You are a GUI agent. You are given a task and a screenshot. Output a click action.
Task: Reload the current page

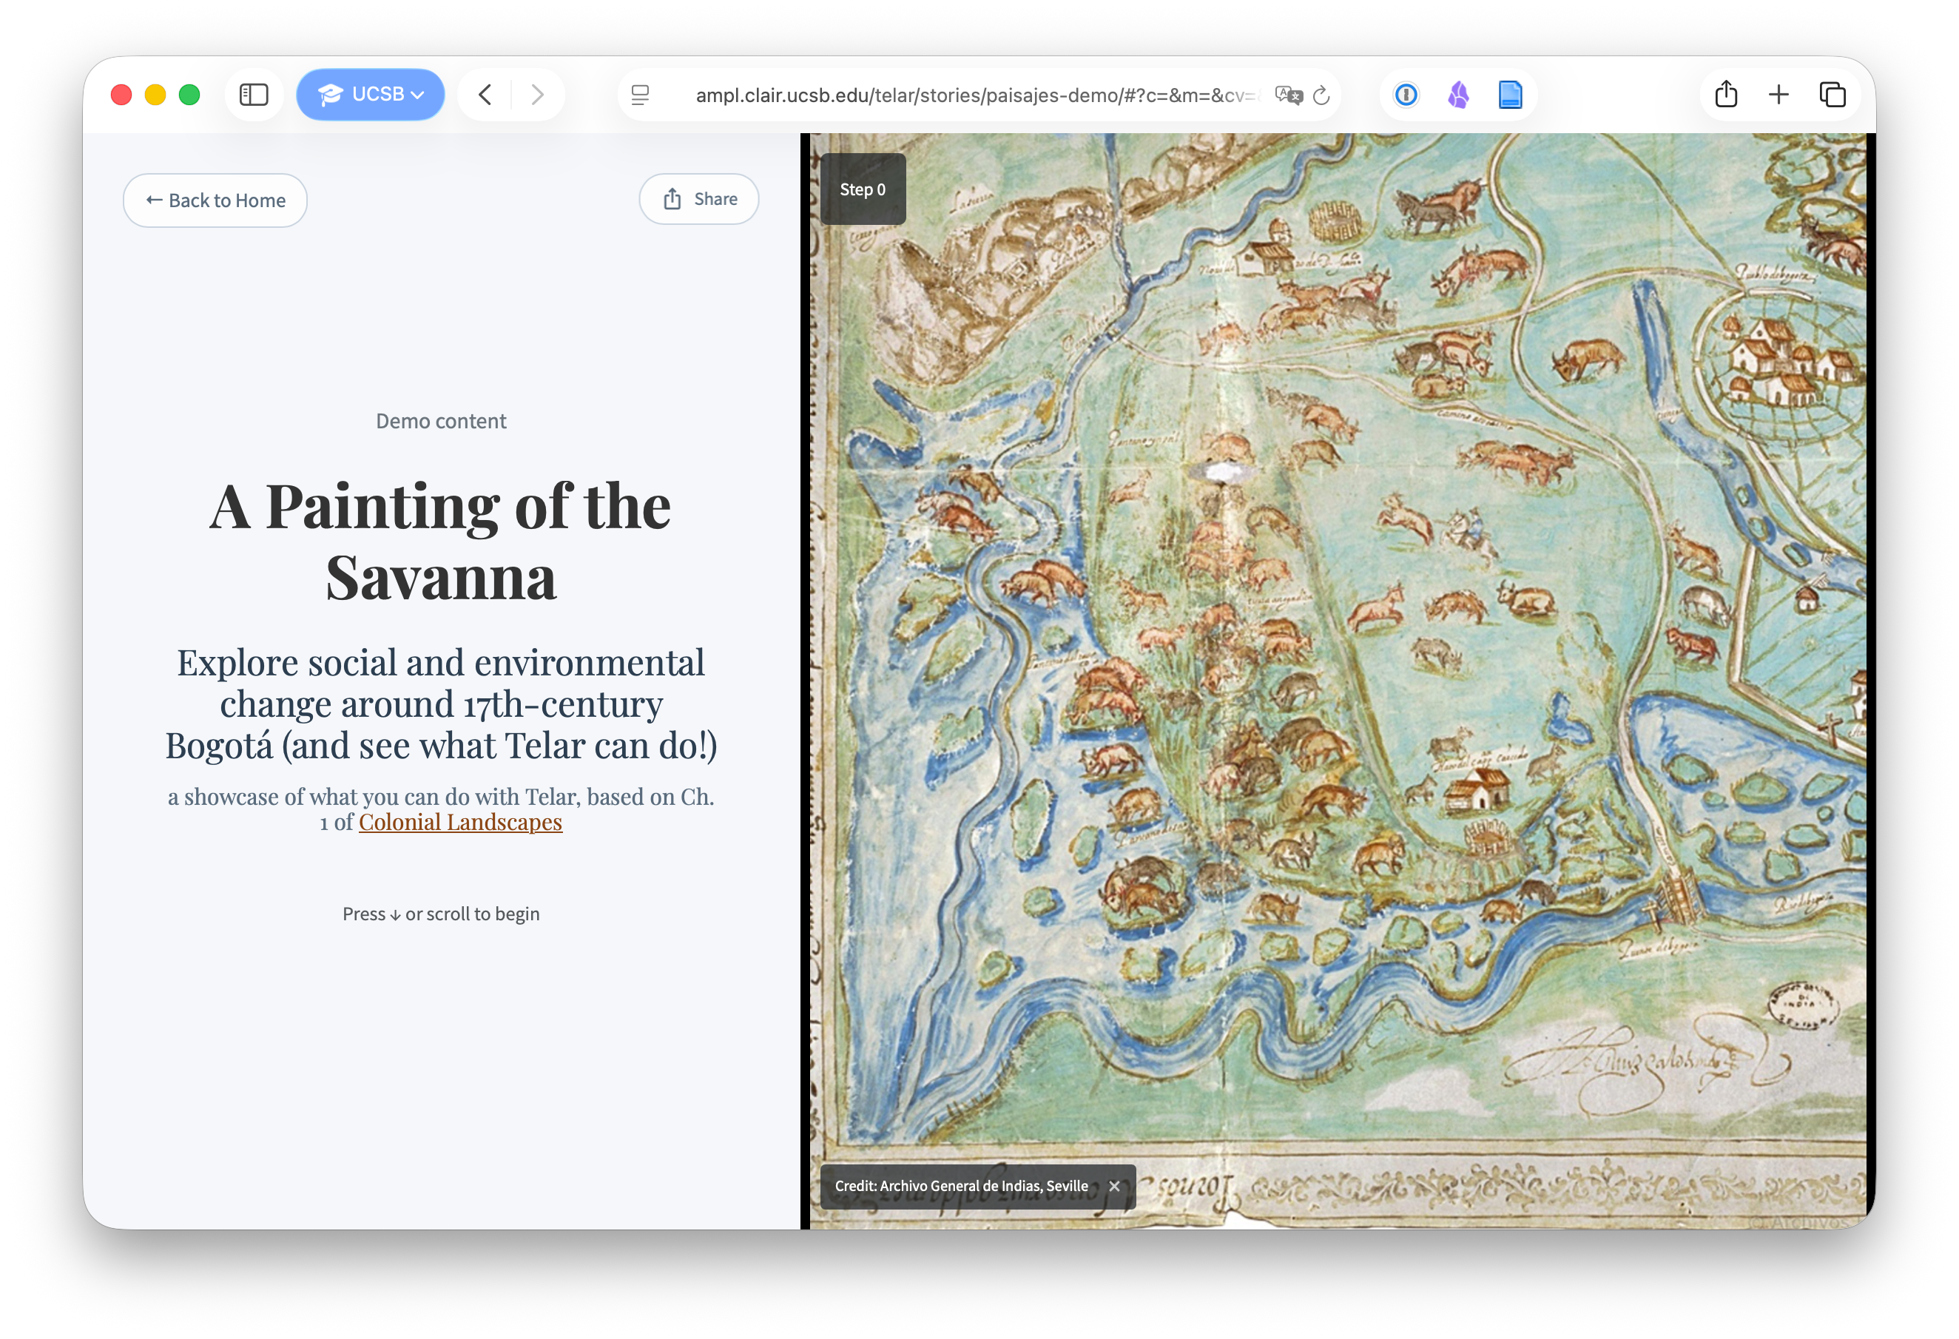[x=1322, y=95]
